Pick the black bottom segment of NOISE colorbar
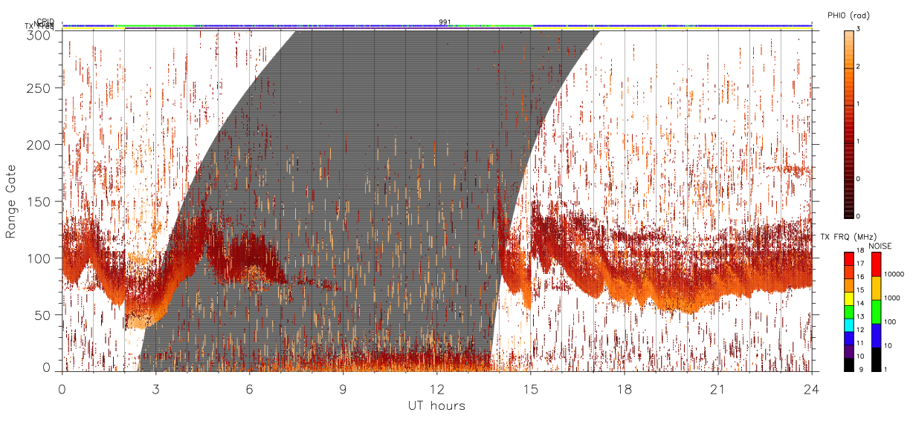 click(877, 358)
